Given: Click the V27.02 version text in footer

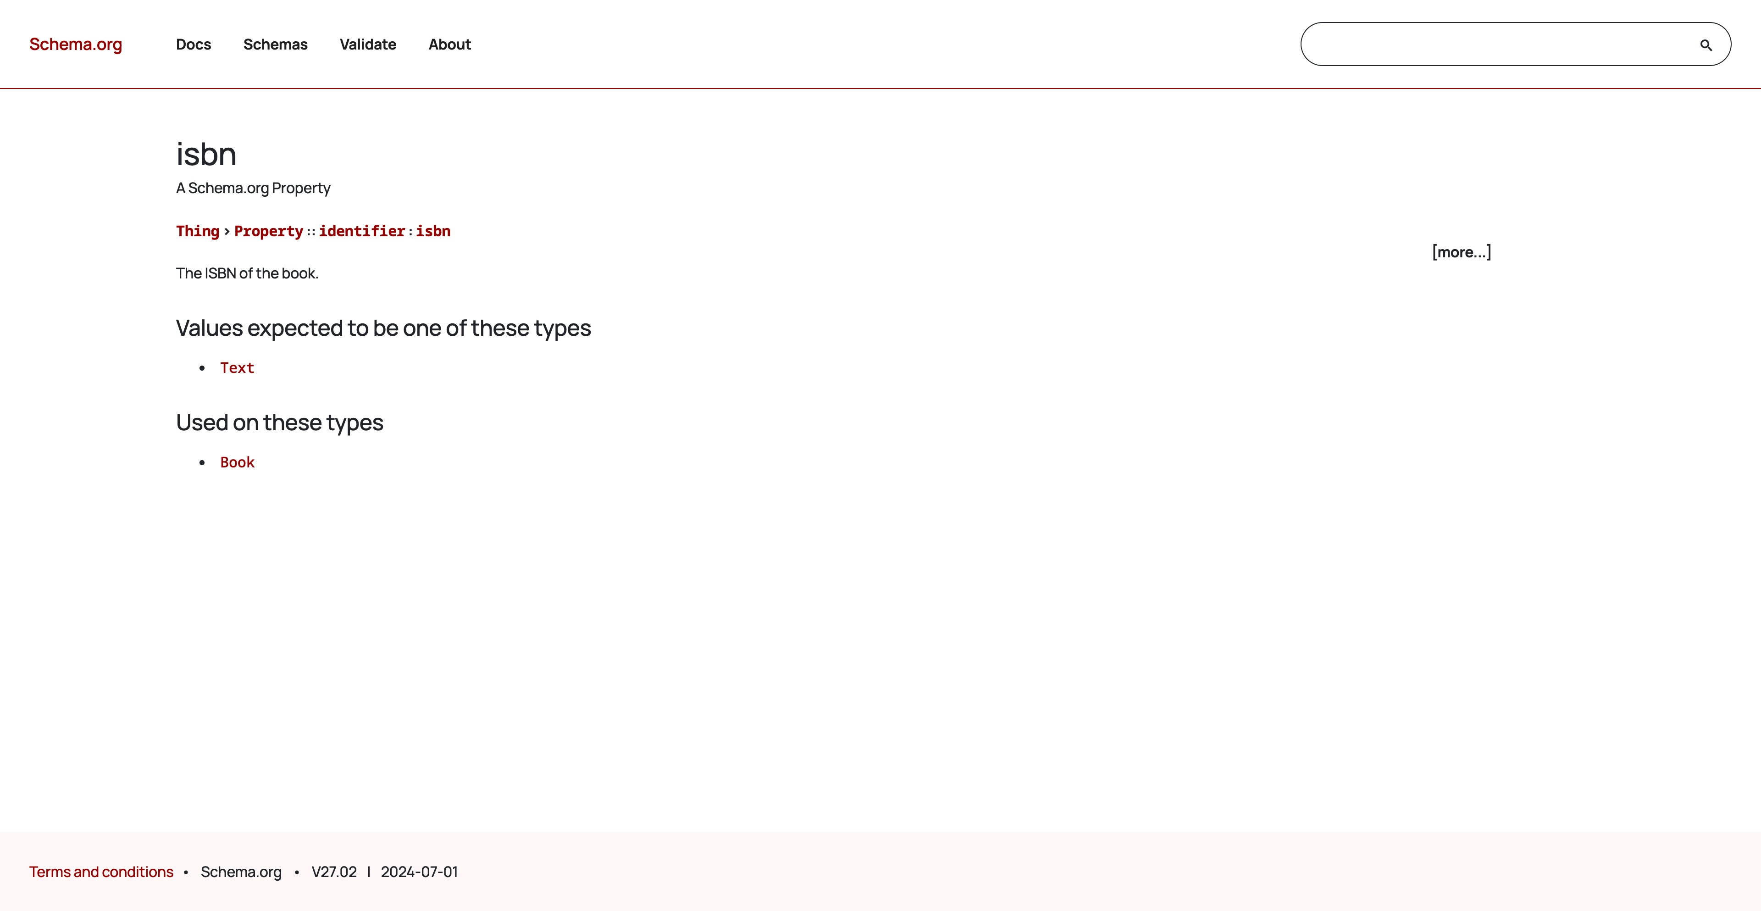Looking at the screenshot, I should coord(333,872).
